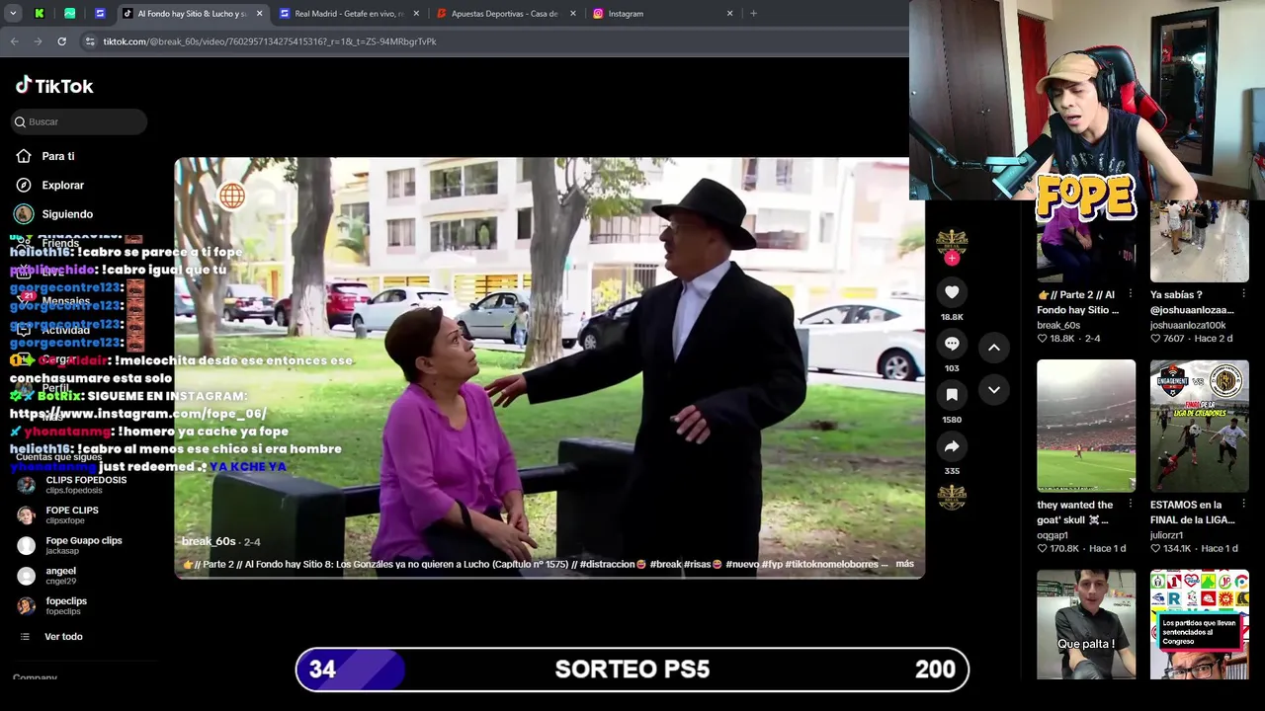Close the Apuestas Deportivas tab
Screen dimensions: 1265x711
tap(573, 14)
